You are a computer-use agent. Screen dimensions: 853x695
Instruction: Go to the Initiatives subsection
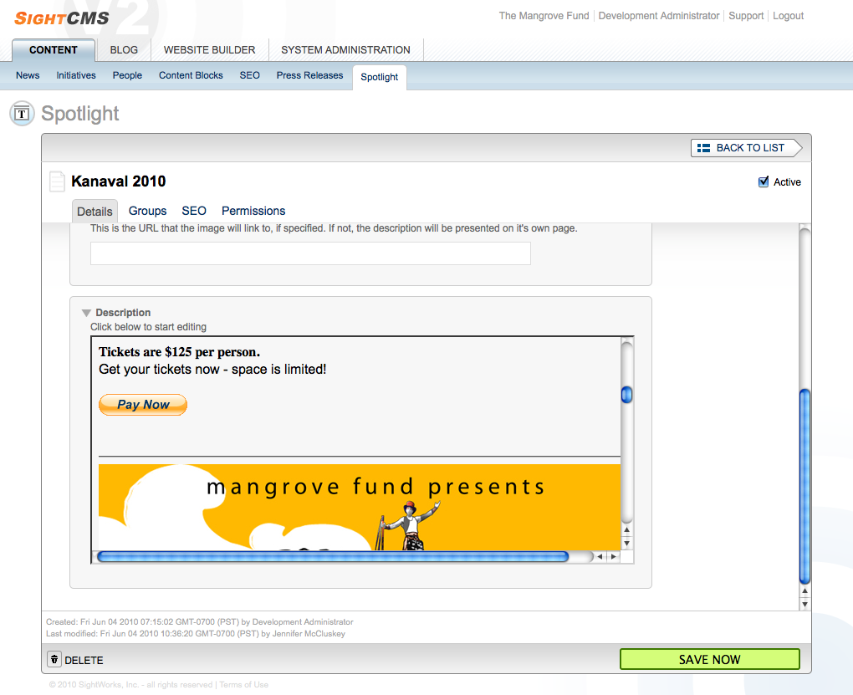tap(76, 75)
